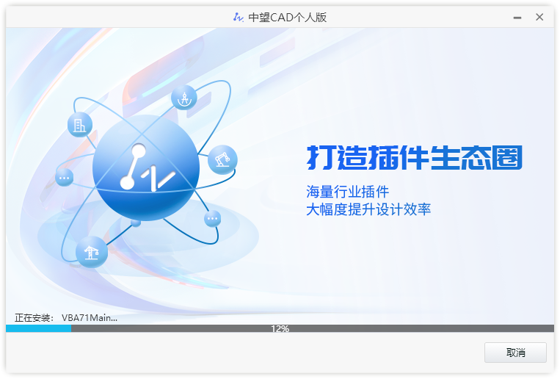Click the crane icon bubble
Viewport: 560px width, 379px height.
pos(92,252)
